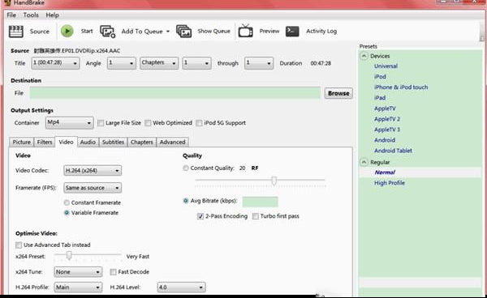Switch to the Advanced tab
Image resolution: width=487 pixels, height=298 pixels.
point(172,143)
